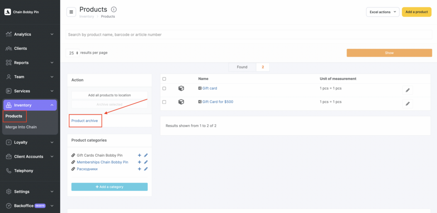Click the Add a product button

click(416, 12)
